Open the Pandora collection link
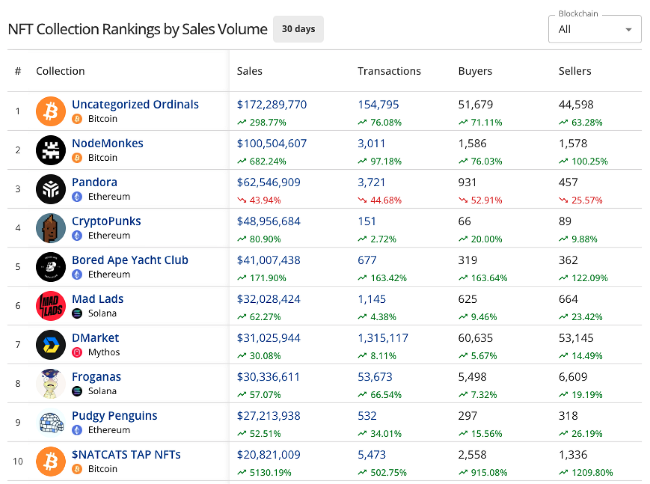Screen dimensions: 650x484 pyautogui.click(x=95, y=182)
